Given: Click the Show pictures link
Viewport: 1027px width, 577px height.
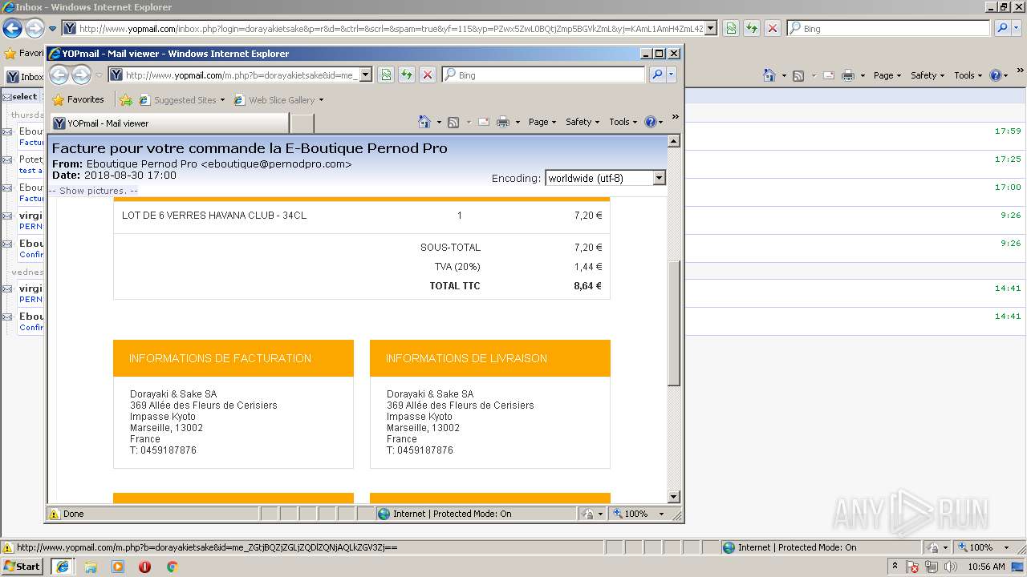Looking at the screenshot, I should coord(93,191).
